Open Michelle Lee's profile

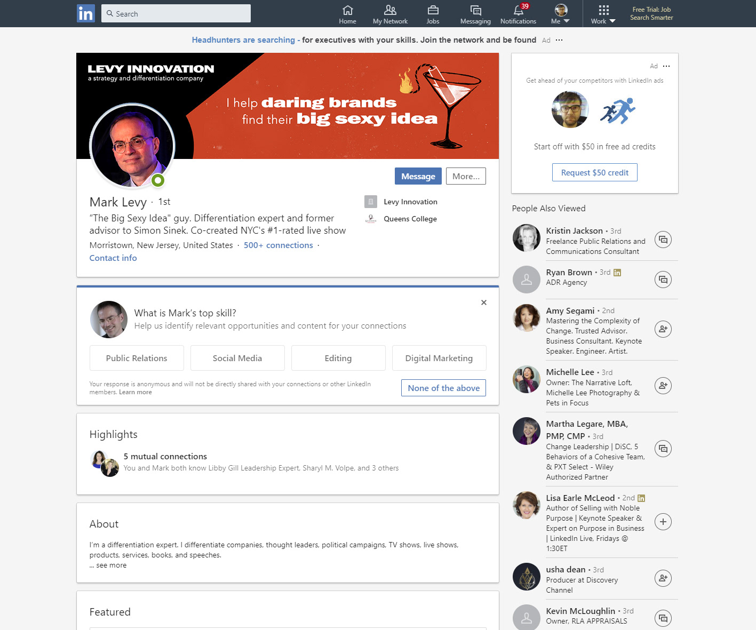click(570, 372)
